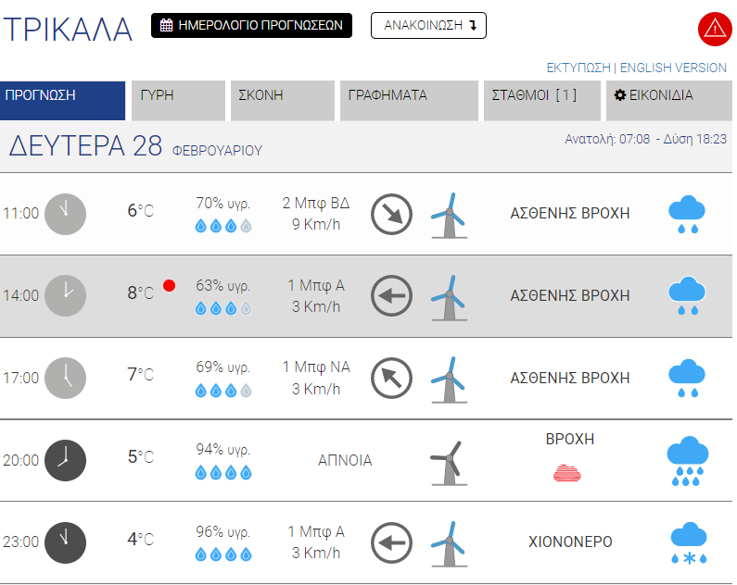Viewport: 737px width, 585px height.
Task: Click the red striped rain alert icon
Action: 568,472
